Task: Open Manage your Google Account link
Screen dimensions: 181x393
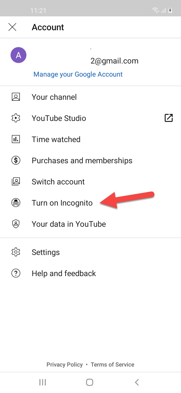Action: (x=78, y=74)
